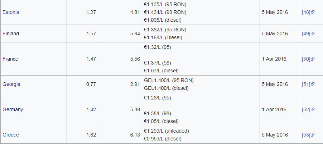Open the Greece country link
This screenshot has height=144, width=323.
coord(11,135)
